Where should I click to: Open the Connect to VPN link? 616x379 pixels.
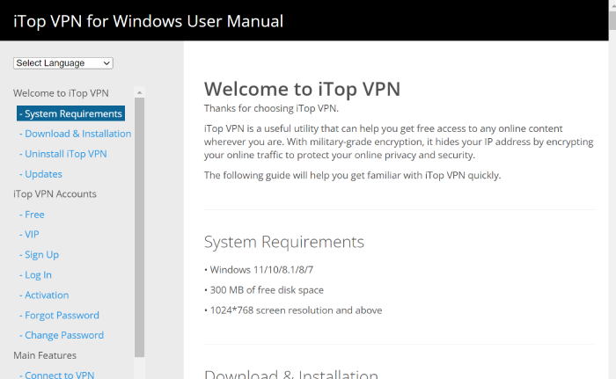tap(56, 375)
